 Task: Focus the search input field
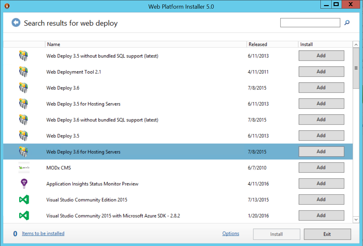[x=310, y=23]
